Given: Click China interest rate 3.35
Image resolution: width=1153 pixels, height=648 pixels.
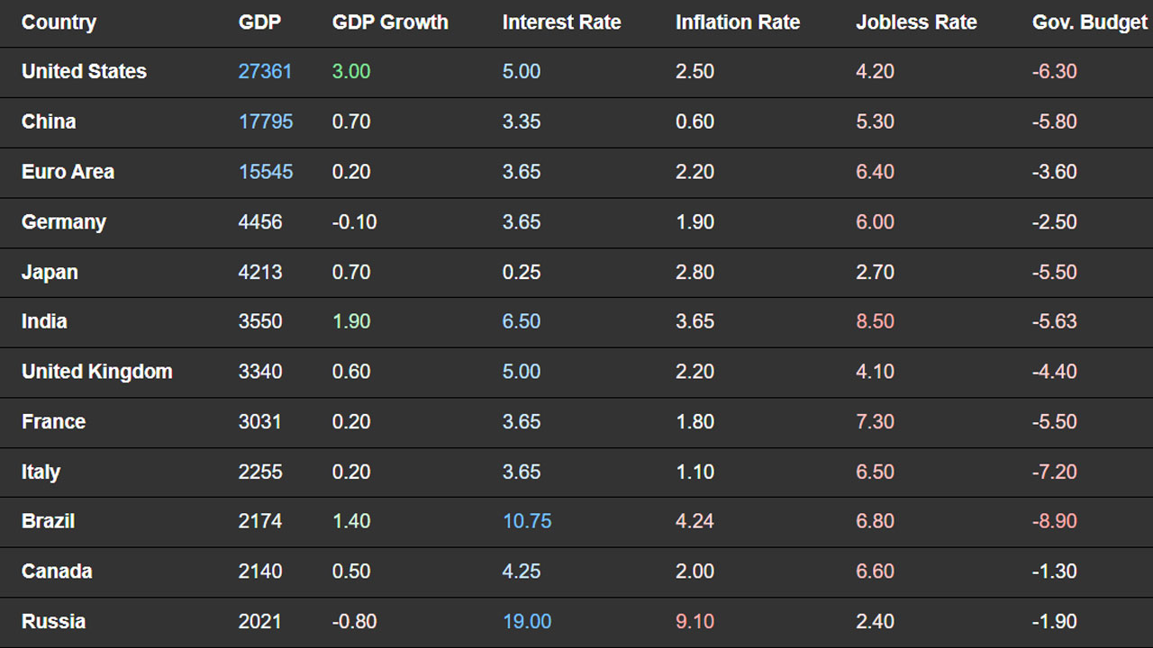Looking at the screenshot, I should click(522, 121).
